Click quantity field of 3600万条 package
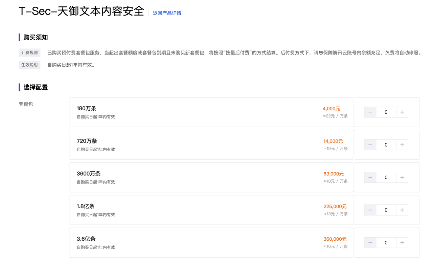433x263 pixels. coord(386,177)
